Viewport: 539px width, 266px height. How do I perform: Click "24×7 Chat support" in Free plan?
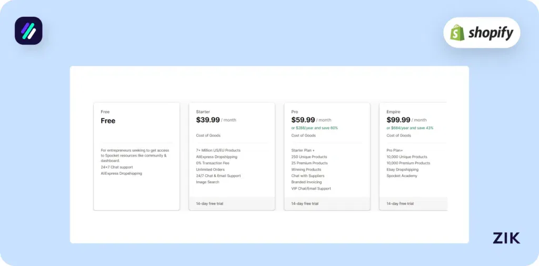117,168
